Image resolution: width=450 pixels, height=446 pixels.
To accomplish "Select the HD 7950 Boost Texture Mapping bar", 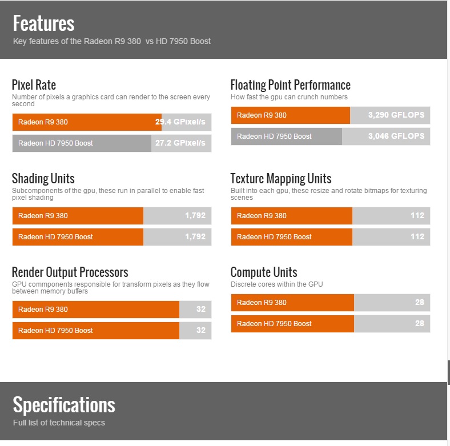I will pos(330,237).
